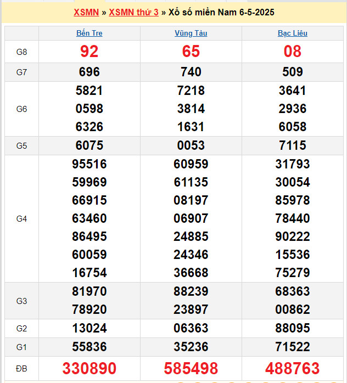The width and height of the screenshot is (347, 383).
Task: Click special prize number 488763
Action: click(293, 368)
